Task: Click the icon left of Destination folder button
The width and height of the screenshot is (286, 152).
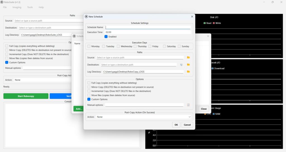Action: point(181,65)
